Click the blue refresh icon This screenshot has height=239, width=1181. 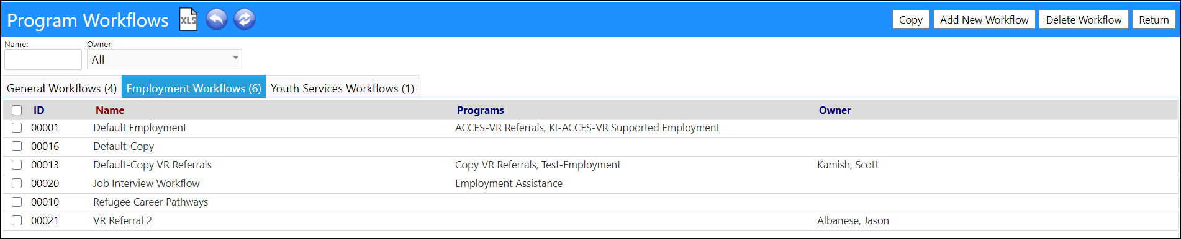coord(245,19)
